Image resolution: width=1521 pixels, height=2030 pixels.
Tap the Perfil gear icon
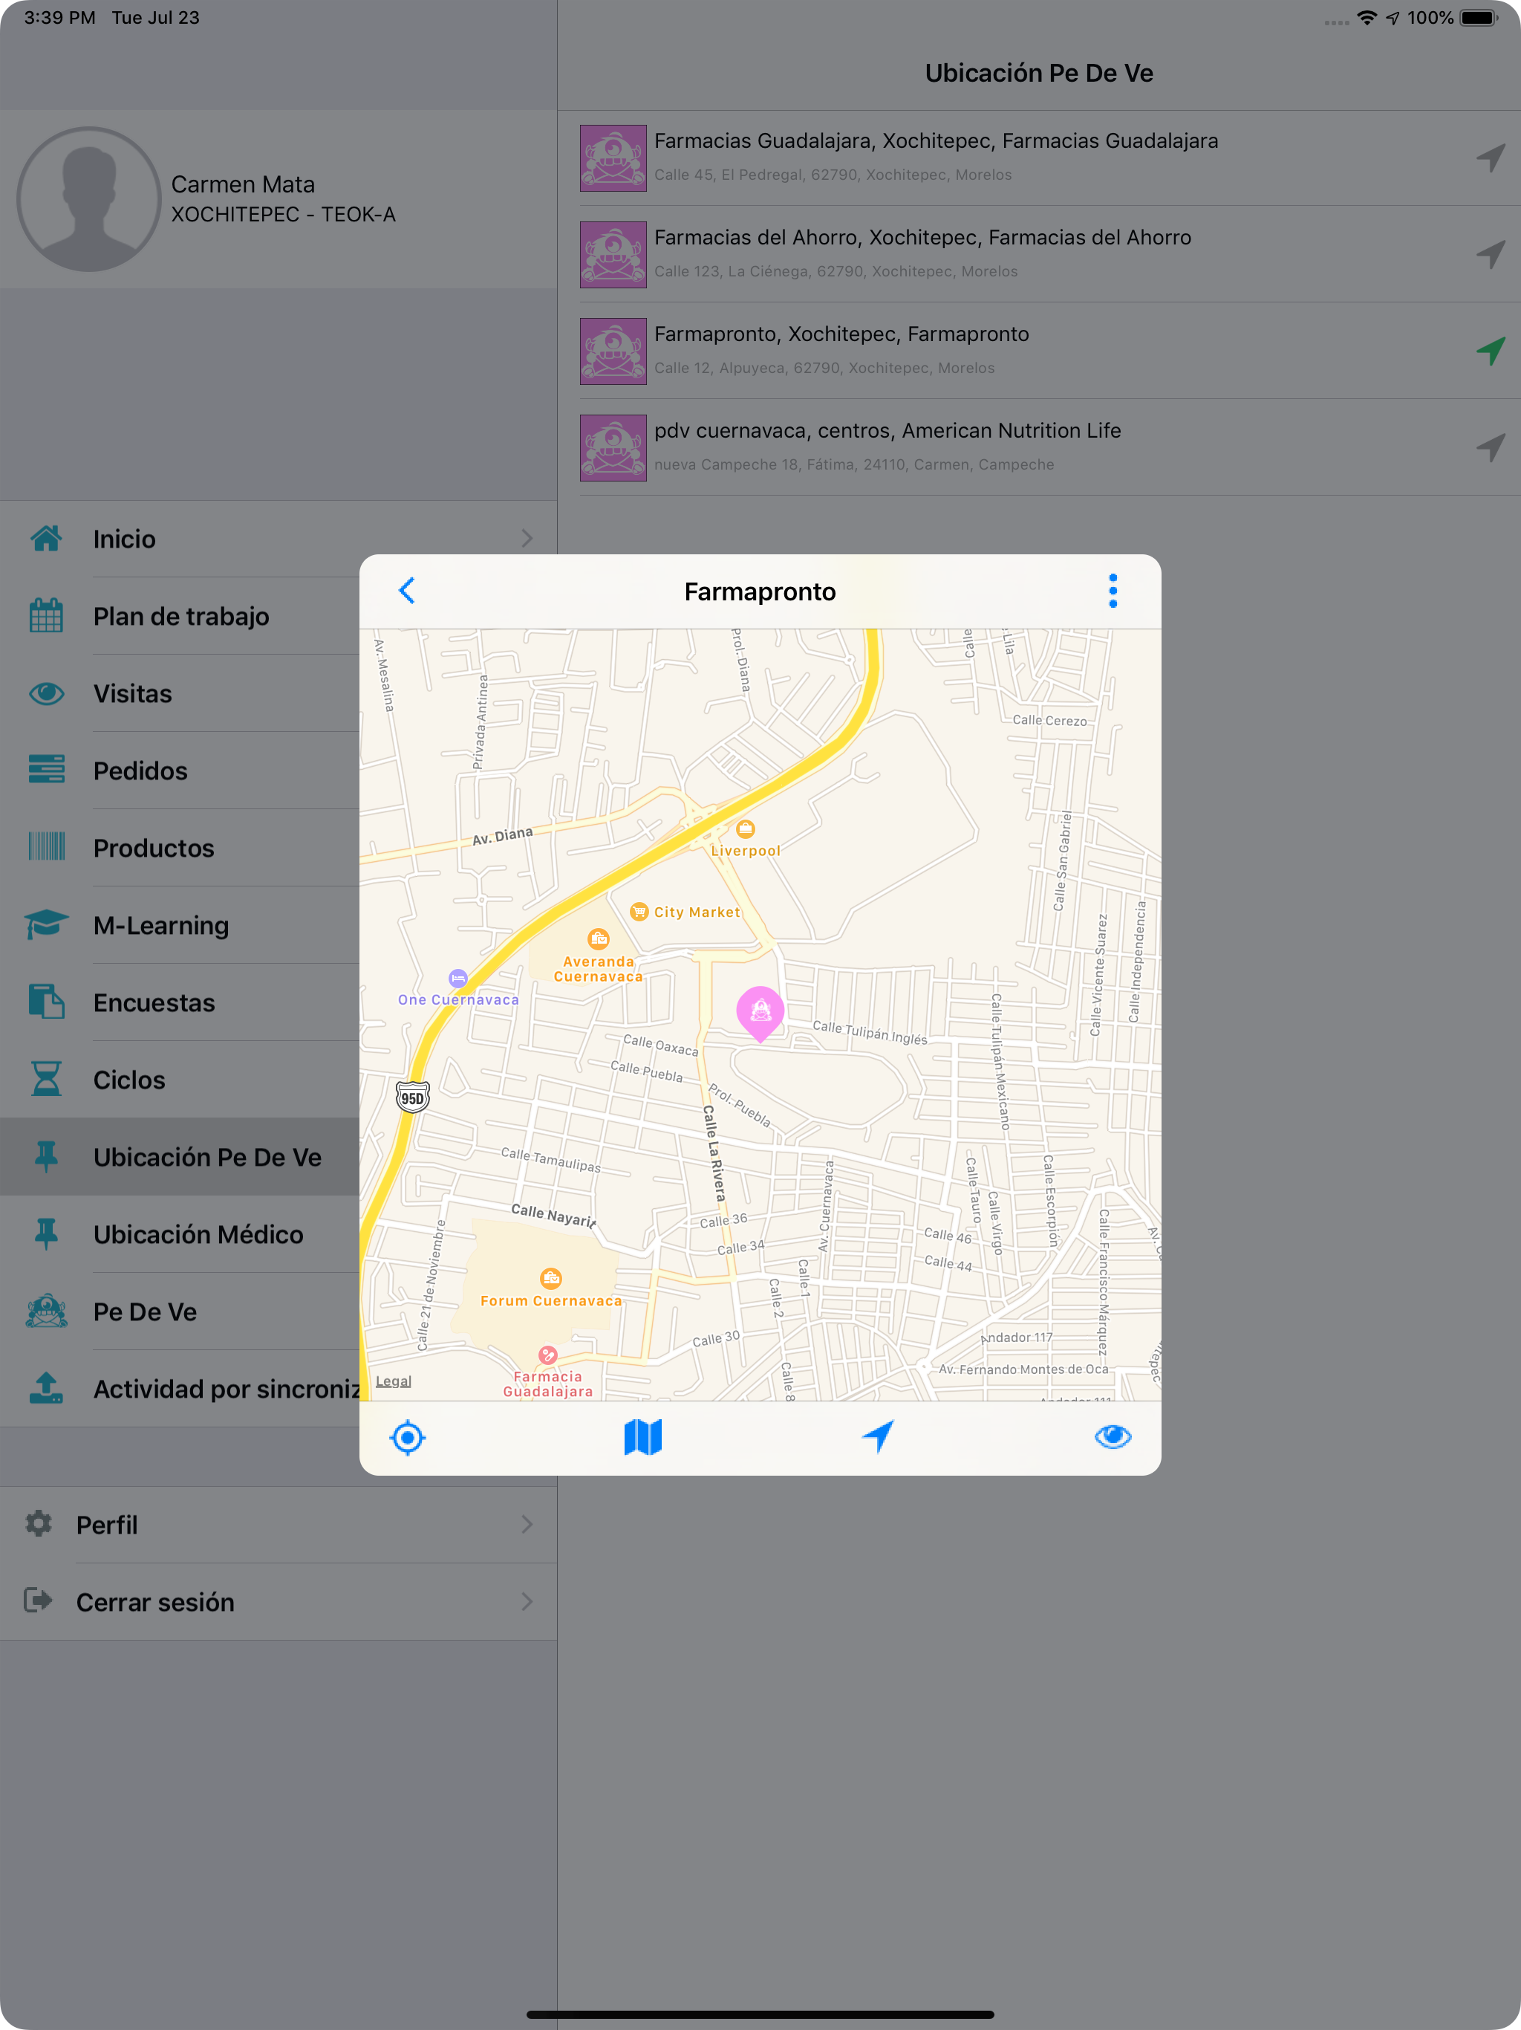click(x=39, y=1524)
